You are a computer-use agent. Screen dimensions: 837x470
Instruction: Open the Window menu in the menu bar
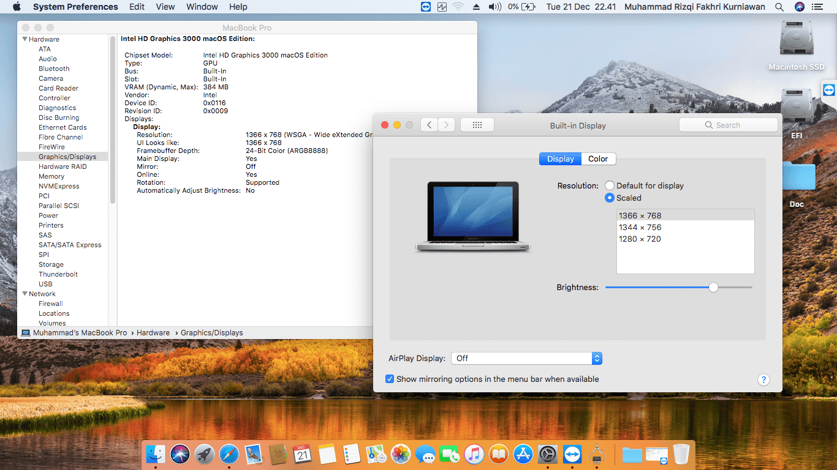point(202,7)
